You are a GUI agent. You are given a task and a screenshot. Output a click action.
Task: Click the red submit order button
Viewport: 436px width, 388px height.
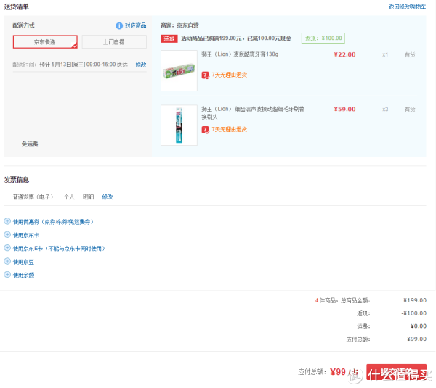396,373
